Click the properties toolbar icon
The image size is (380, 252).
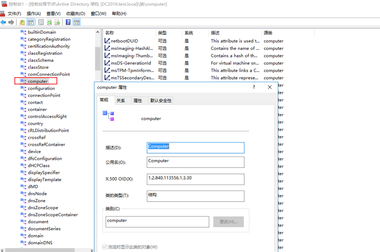pos(41,22)
